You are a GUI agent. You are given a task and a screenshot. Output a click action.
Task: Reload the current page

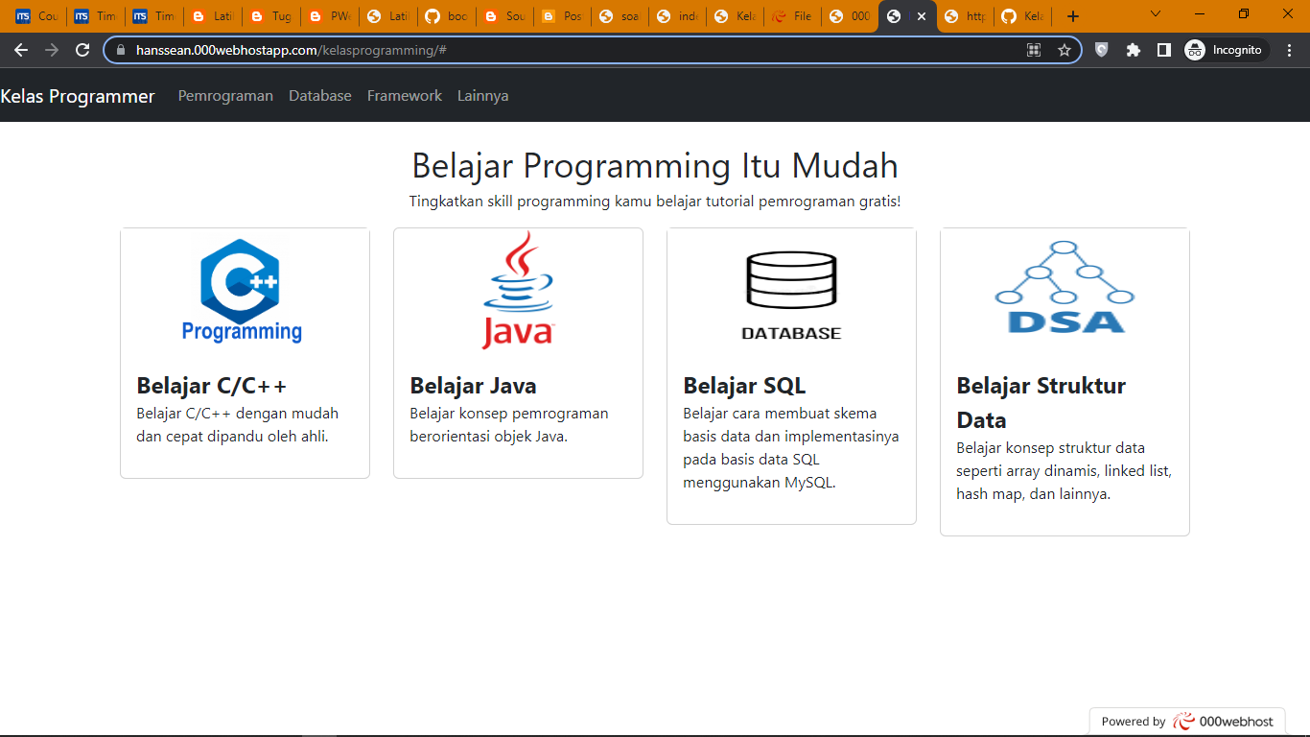[x=82, y=50]
